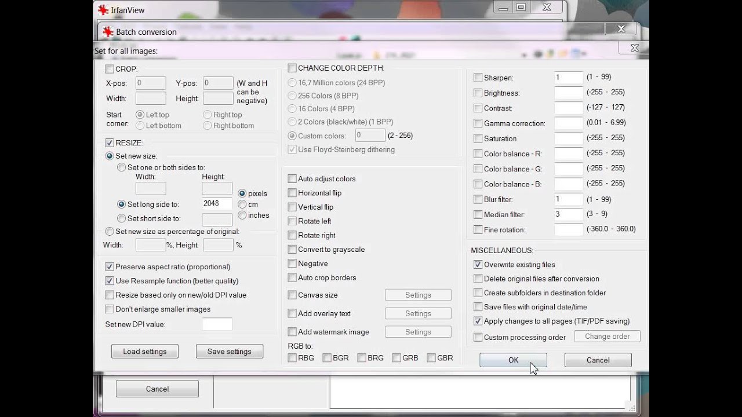This screenshot has width=742, height=417.
Task: Enable Resize based only on DPI value
Action: click(x=110, y=295)
